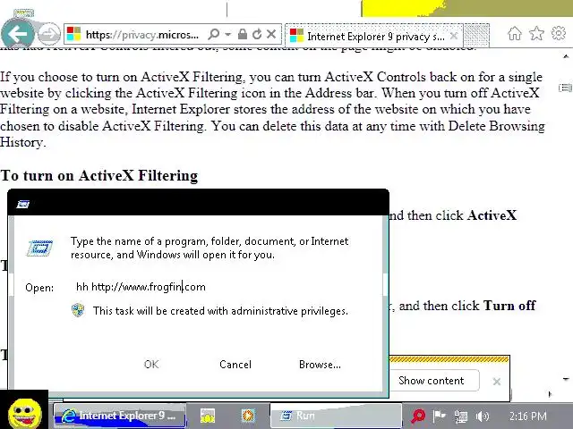Open the media player taskbar icon
Viewport: 573px width, 429px height.
point(248,416)
